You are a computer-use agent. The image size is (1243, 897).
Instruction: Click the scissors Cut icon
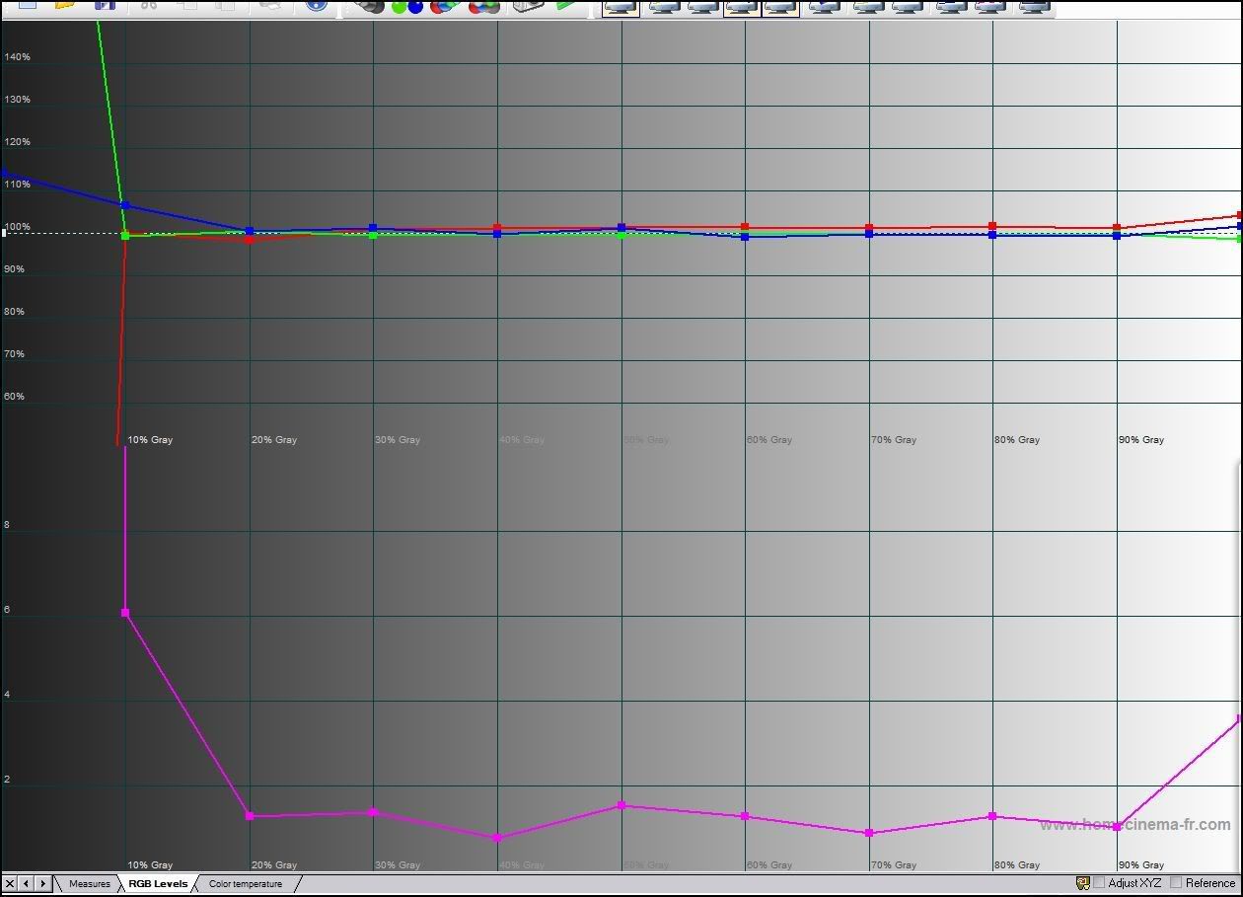149,5
